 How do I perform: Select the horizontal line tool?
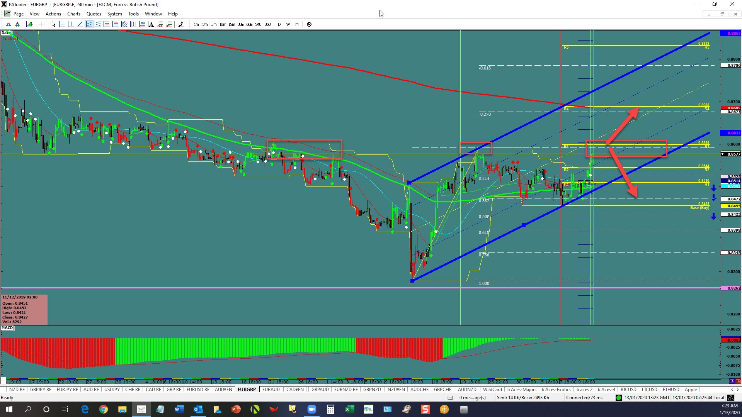(62, 24)
